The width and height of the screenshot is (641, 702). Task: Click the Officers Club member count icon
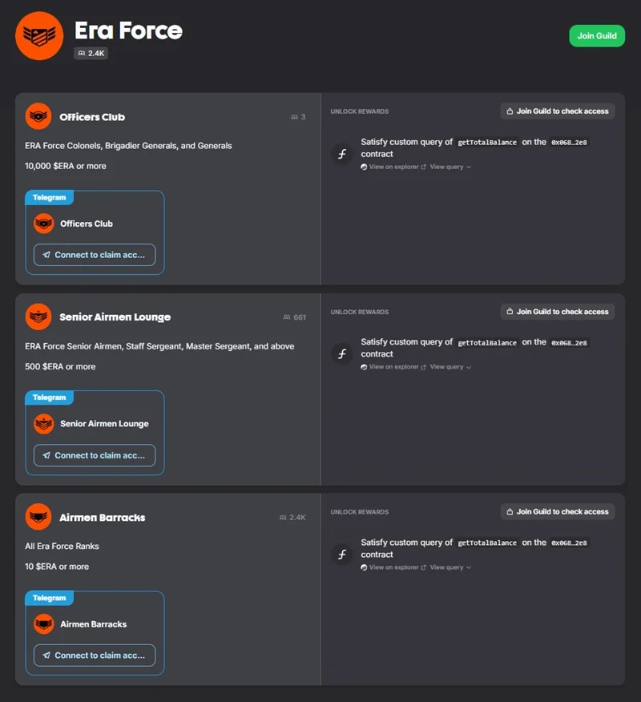coord(294,117)
